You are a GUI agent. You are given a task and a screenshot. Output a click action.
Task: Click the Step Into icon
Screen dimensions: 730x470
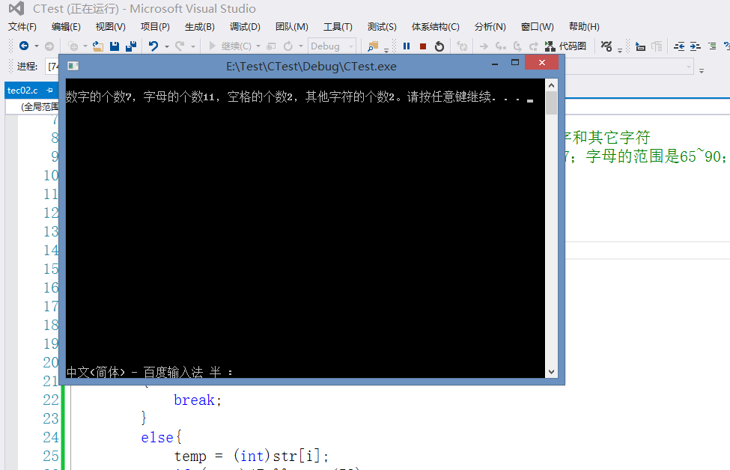500,46
